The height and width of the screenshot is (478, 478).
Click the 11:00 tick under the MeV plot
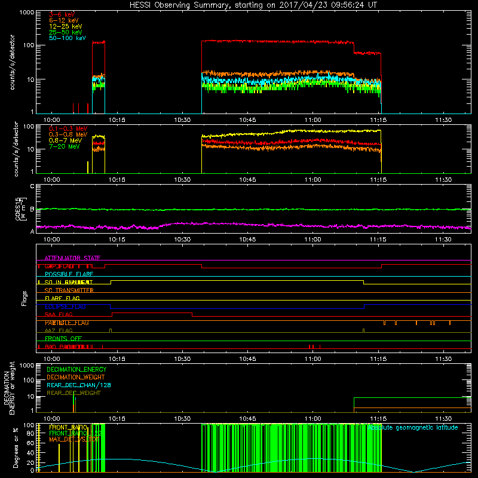[312, 180]
